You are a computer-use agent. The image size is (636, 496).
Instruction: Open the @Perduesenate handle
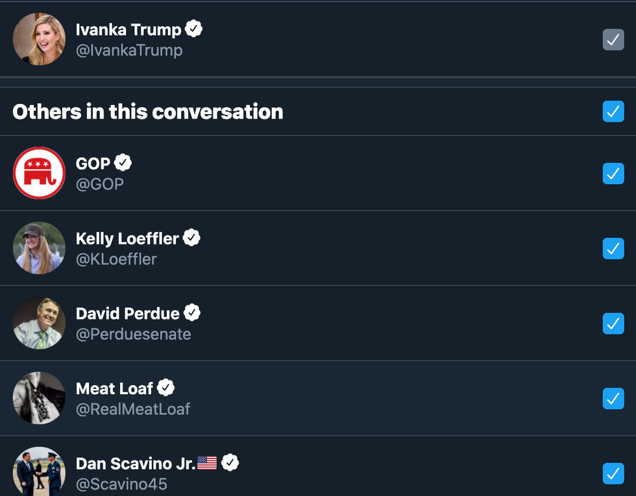[133, 335]
